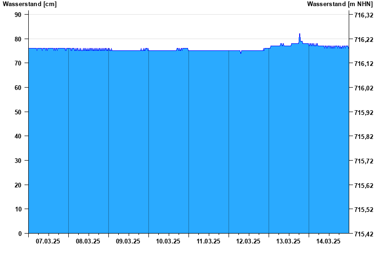Click the 715,72 label on right axis

pyautogui.click(x=364, y=161)
